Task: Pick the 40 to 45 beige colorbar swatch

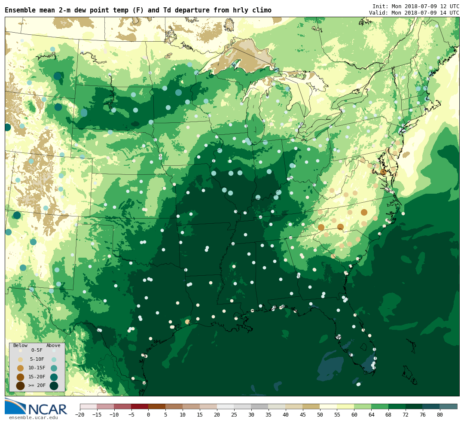Action: [294, 406]
